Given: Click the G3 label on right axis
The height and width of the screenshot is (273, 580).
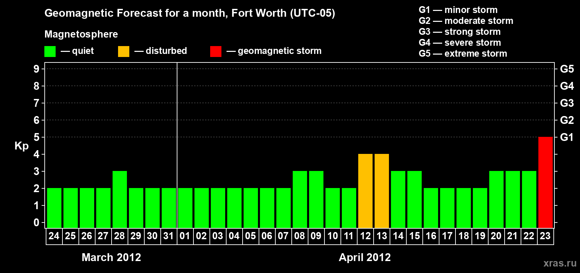Looking at the screenshot, I should 567,103.
